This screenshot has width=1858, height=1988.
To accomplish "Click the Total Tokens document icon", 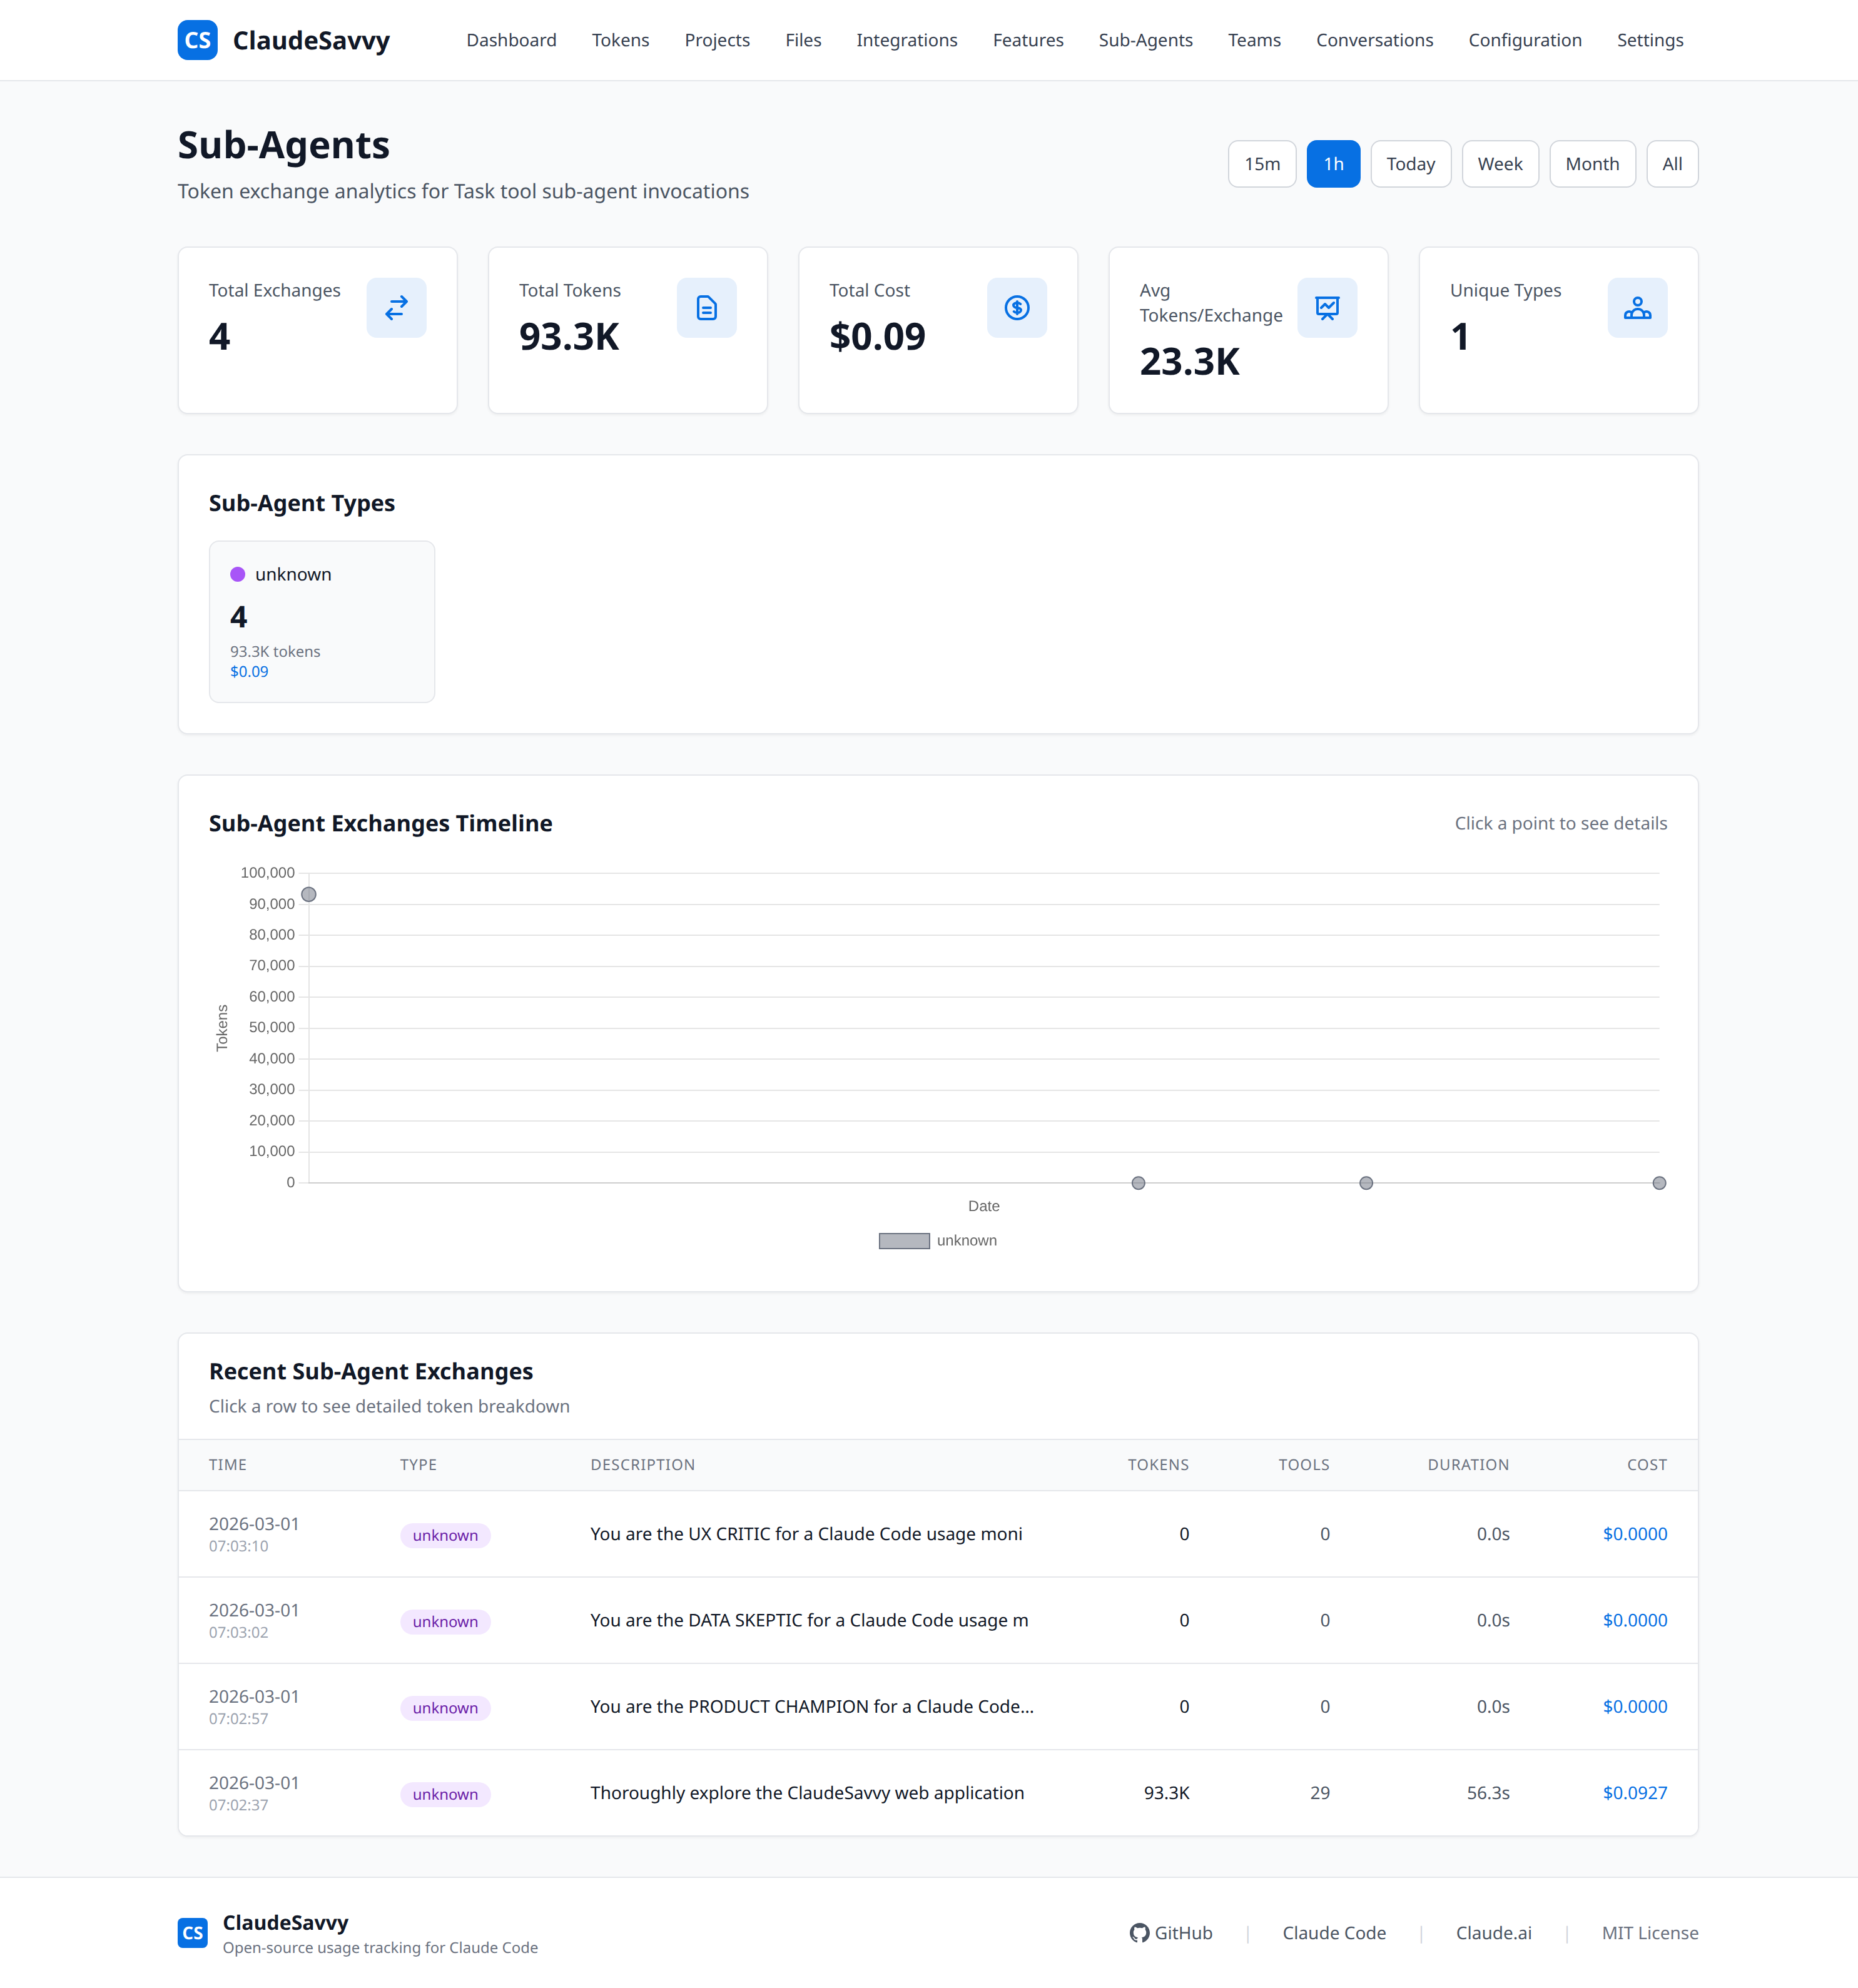I will click(707, 308).
